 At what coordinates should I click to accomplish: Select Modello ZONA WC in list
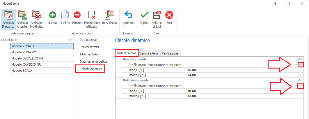click(x=42, y=52)
